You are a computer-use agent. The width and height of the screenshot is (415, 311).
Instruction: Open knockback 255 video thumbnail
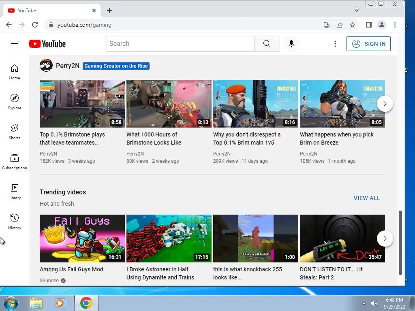tap(256, 239)
